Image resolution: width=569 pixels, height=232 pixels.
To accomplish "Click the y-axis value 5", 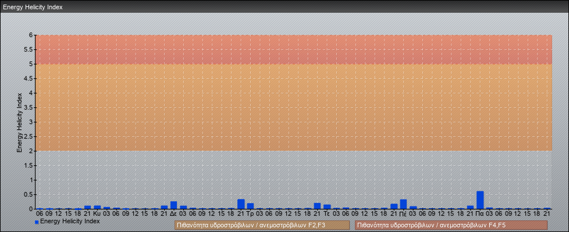I will click(x=31, y=64).
